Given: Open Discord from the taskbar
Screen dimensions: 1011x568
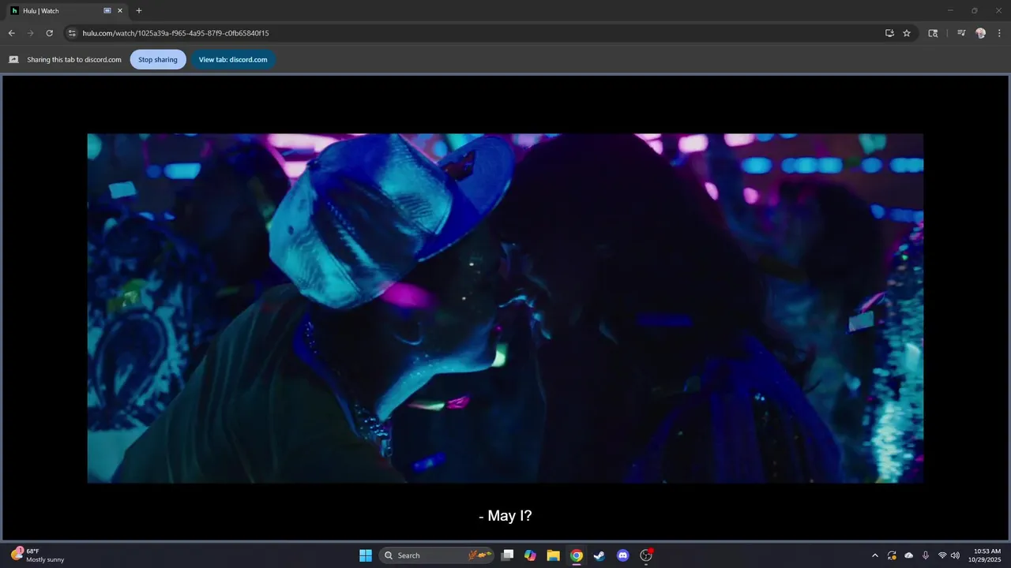Looking at the screenshot, I should pyautogui.click(x=623, y=555).
